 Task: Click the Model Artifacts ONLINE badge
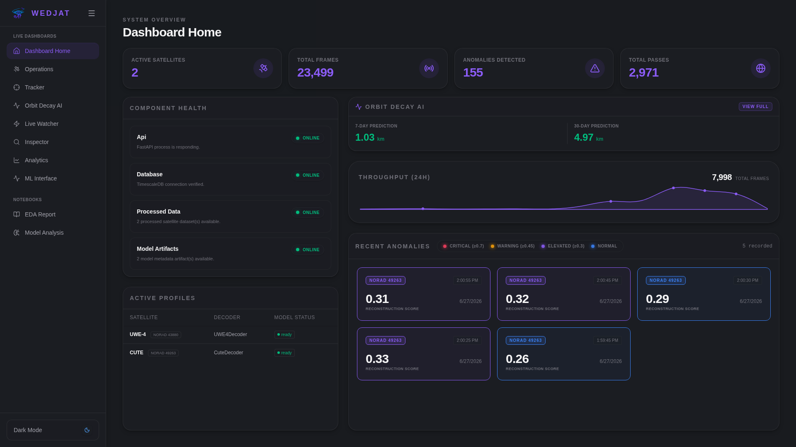[308, 250]
